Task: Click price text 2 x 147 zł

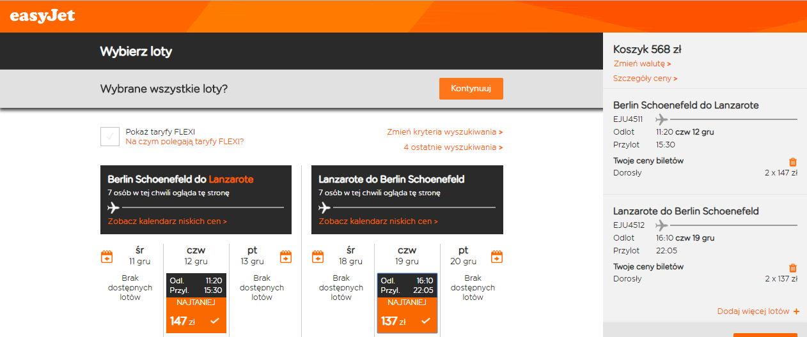Action: 781,172
